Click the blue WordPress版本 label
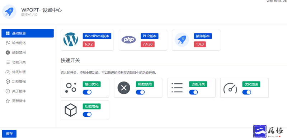Screen dimensions: 287x139 (x=97, y=36)
